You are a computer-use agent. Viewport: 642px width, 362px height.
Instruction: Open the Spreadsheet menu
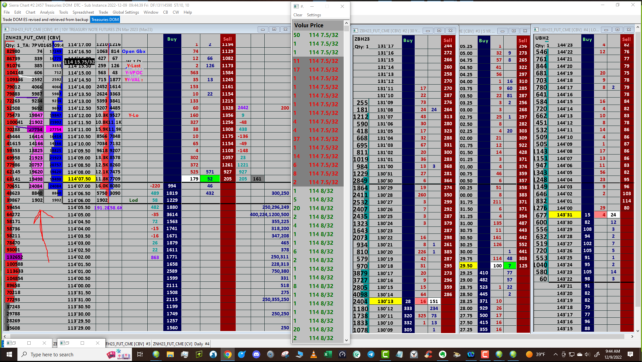(83, 12)
